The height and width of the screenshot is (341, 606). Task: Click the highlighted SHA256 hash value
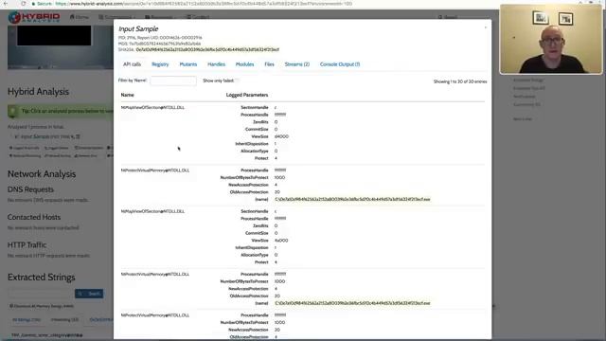pyautogui.click(x=207, y=50)
